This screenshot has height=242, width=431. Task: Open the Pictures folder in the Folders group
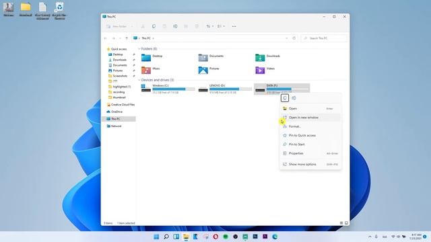[x=209, y=70]
